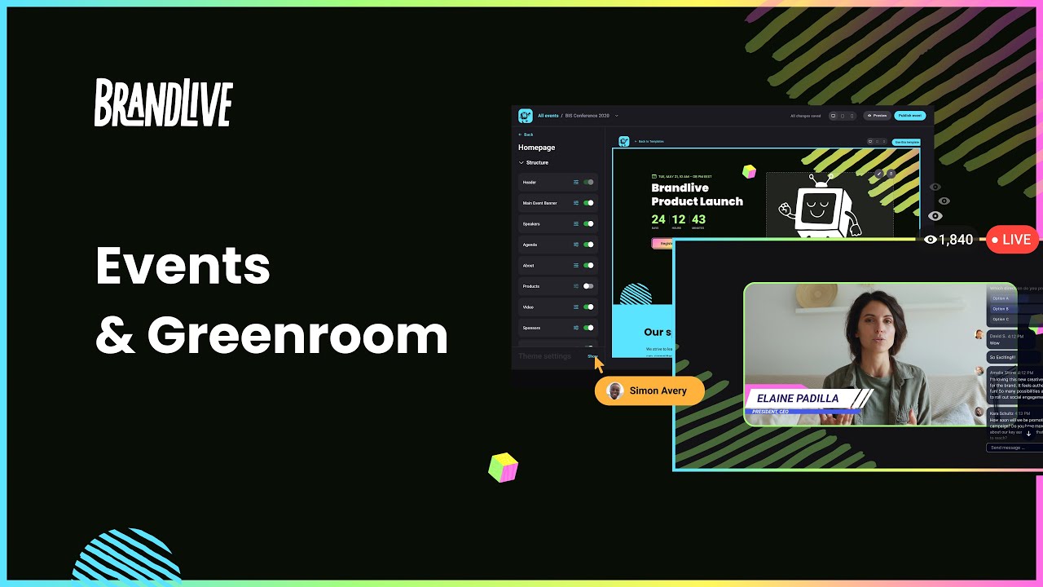Click the Simon Avery name tag
The image size is (1043, 587).
pyautogui.click(x=649, y=391)
